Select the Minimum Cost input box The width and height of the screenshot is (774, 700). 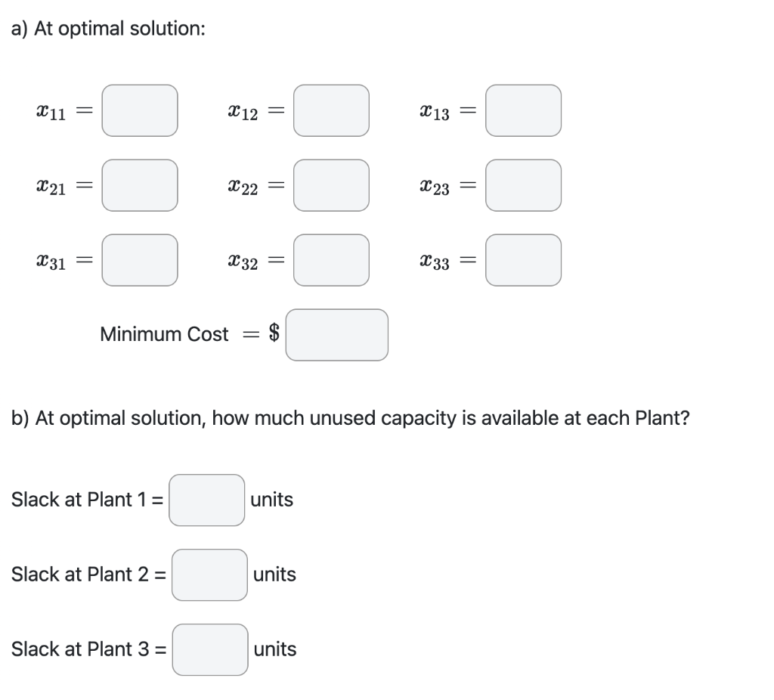point(336,334)
